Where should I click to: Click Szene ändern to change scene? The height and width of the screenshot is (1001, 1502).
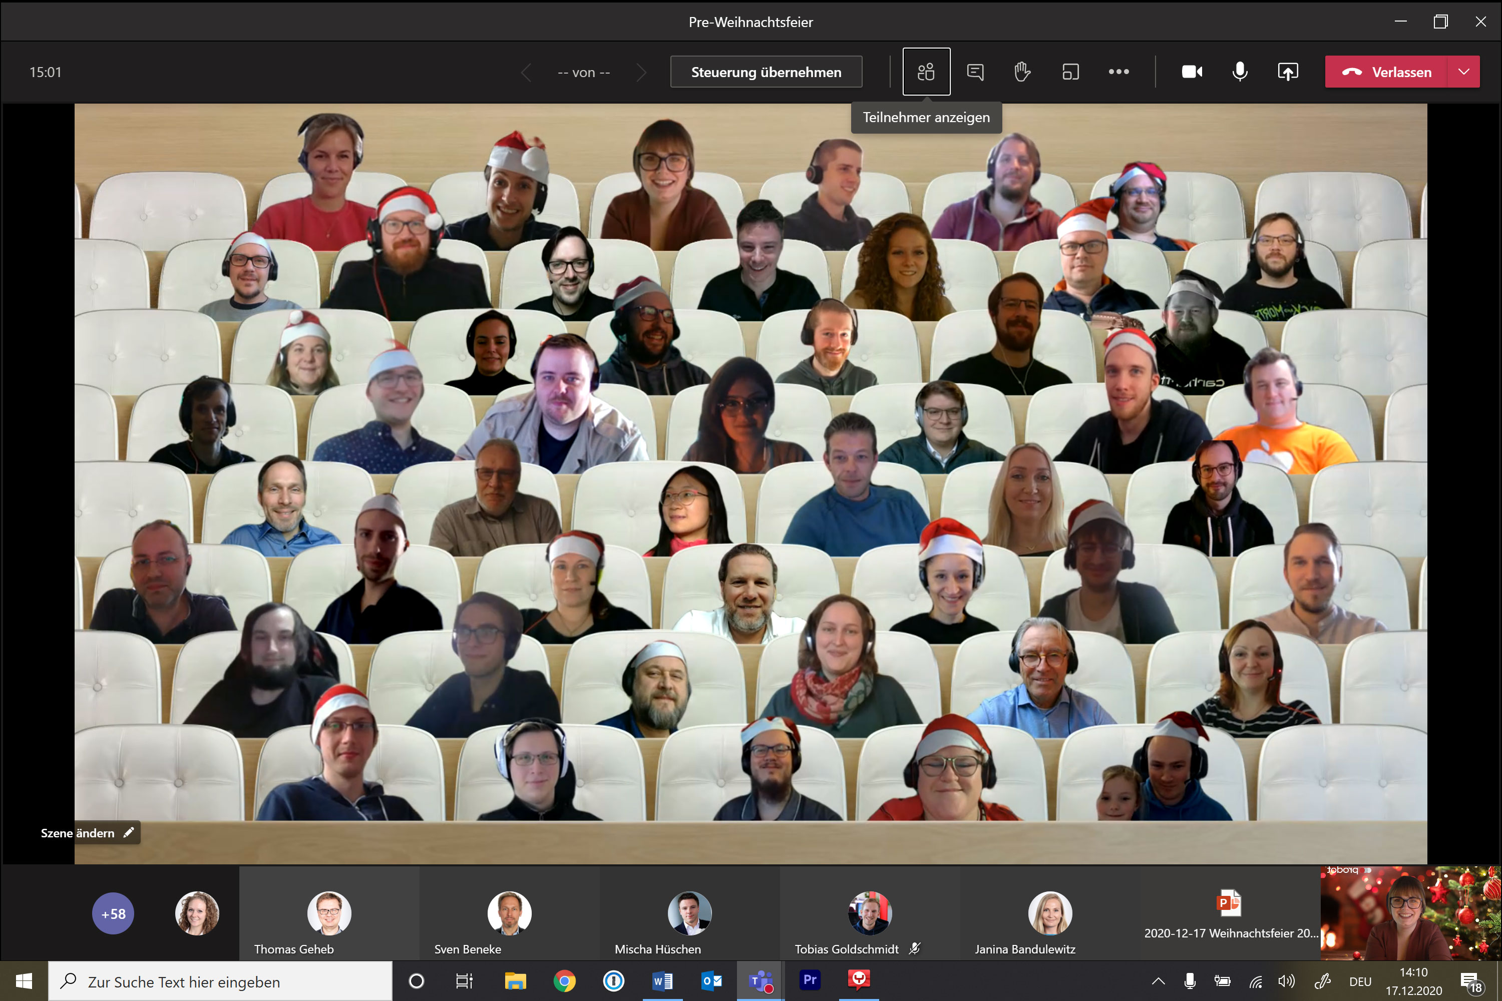point(87,832)
